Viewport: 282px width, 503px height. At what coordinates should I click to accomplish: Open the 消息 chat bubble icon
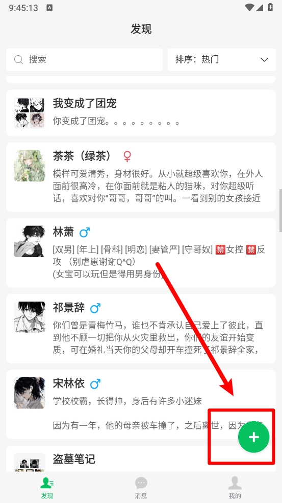(141, 483)
